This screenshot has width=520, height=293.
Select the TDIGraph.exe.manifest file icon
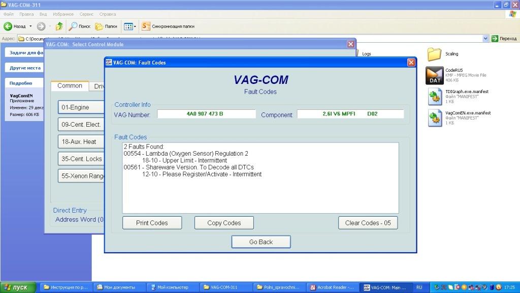coord(435,97)
